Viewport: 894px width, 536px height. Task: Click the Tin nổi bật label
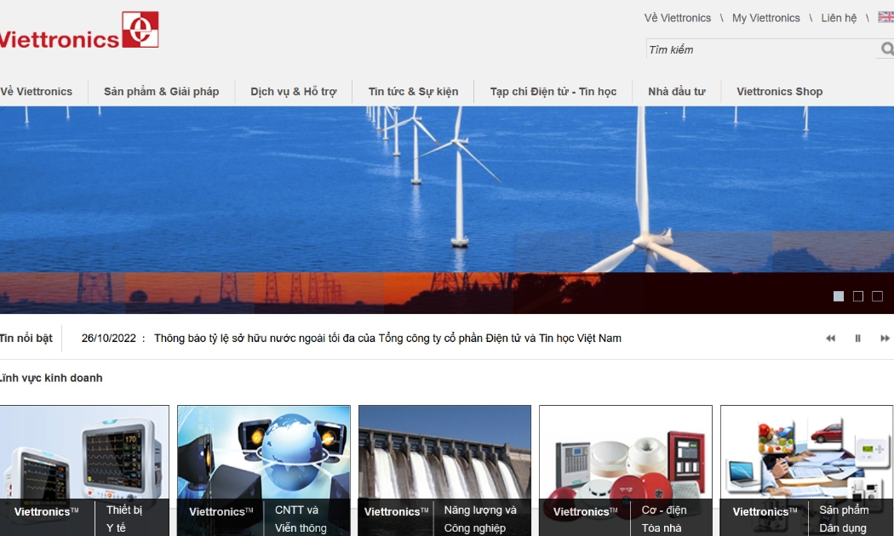tap(26, 339)
